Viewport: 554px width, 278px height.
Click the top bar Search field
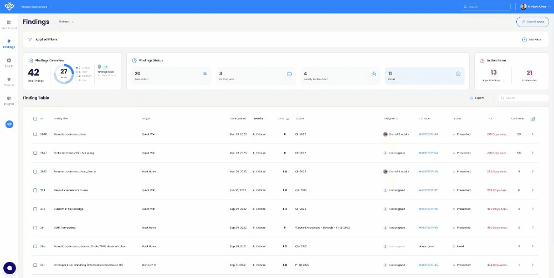[x=485, y=7]
